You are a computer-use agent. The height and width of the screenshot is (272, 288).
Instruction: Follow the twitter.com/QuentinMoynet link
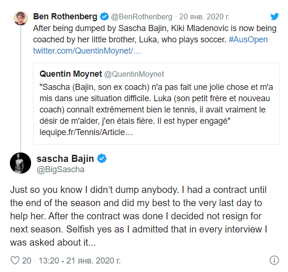pos(87,50)
